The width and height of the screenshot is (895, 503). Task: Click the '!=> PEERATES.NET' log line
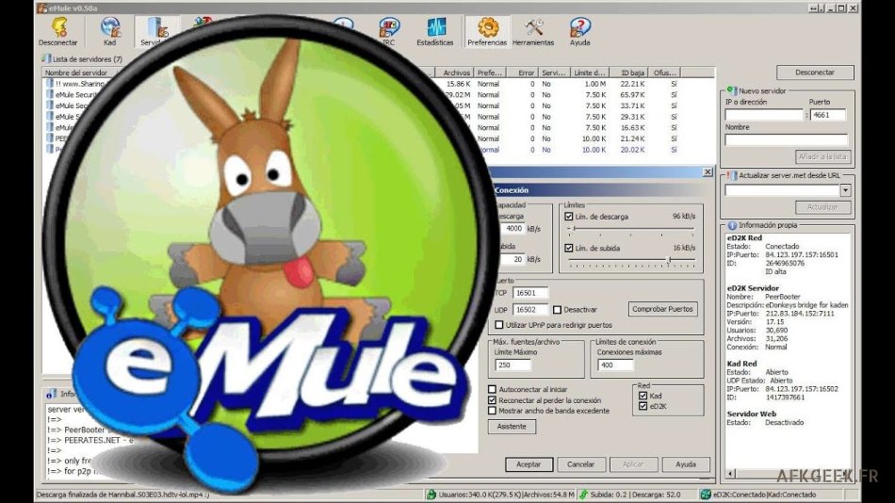pyautogui.click(x=90, y=440)
